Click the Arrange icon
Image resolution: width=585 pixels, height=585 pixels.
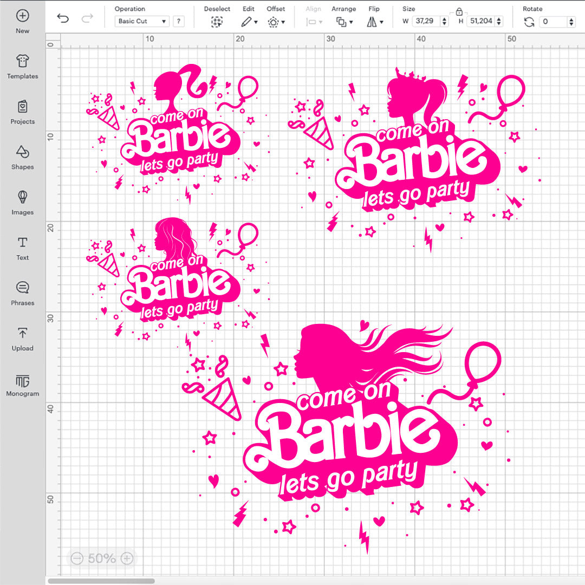click(341, 22)
